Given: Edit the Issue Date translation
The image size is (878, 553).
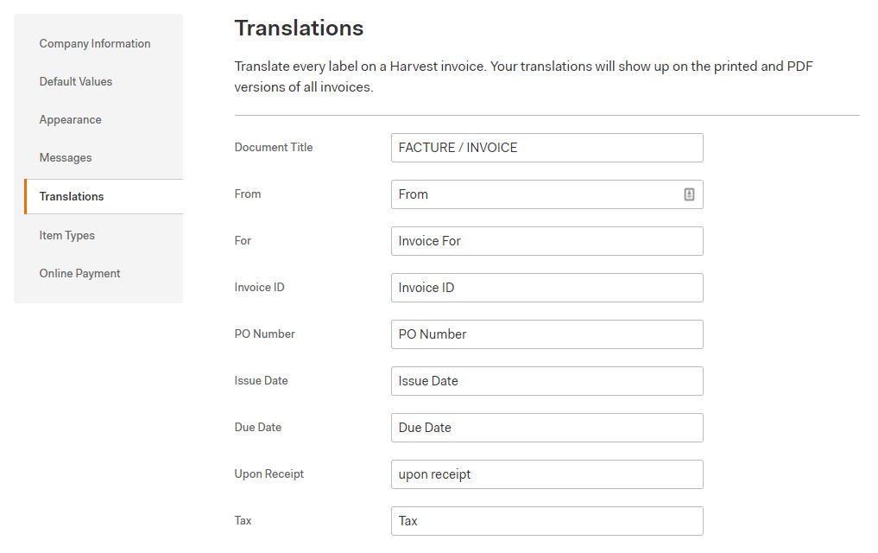Looking at the screenshot, I should coord(546,381).
